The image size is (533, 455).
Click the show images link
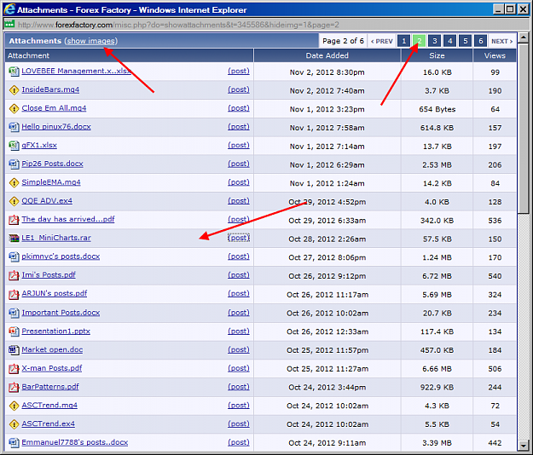(90, 41)
